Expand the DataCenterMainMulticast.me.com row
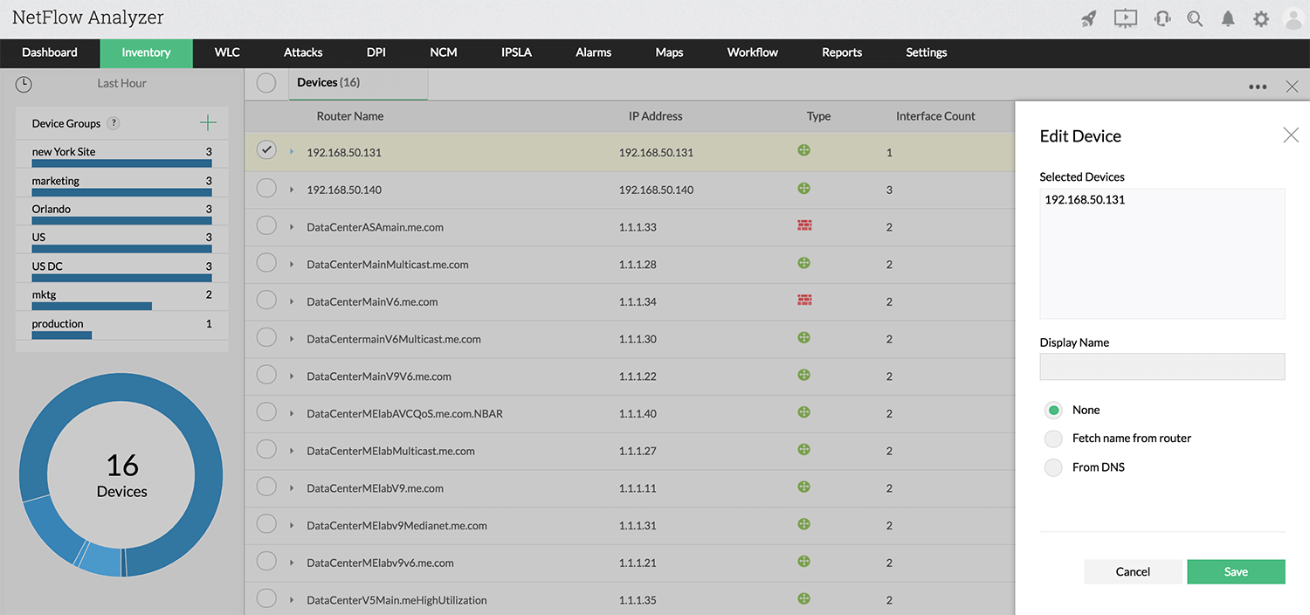 pyautogui.click(x=292, y=265)
